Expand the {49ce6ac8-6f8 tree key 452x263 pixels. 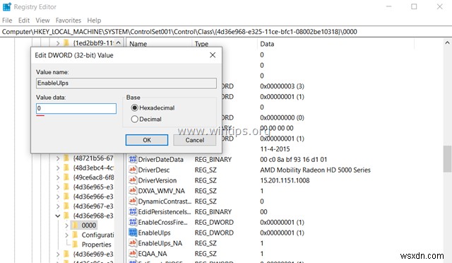(58, 177)
